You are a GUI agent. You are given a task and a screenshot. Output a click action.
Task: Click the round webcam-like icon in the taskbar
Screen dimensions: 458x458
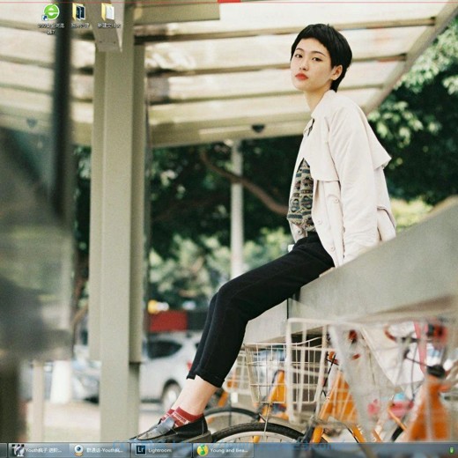[x=78, y=450]
